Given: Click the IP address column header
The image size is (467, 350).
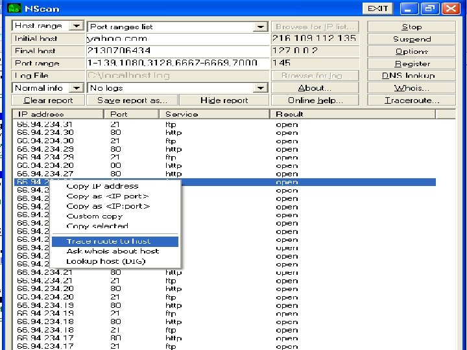Looking at the screenshot, I should coord(58,114).
